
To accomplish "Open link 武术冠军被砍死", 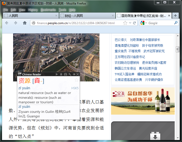I will coord(154,51).
